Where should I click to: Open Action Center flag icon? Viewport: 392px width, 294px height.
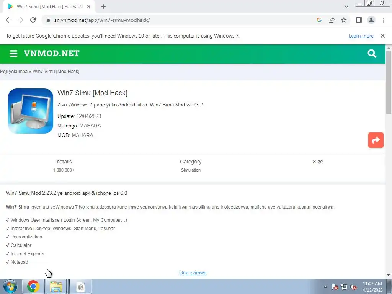coord(335,287)
